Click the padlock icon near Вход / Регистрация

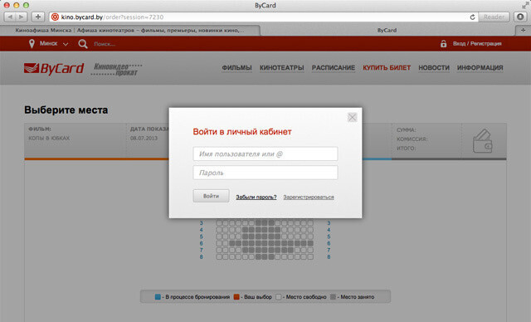coord(443,44)
